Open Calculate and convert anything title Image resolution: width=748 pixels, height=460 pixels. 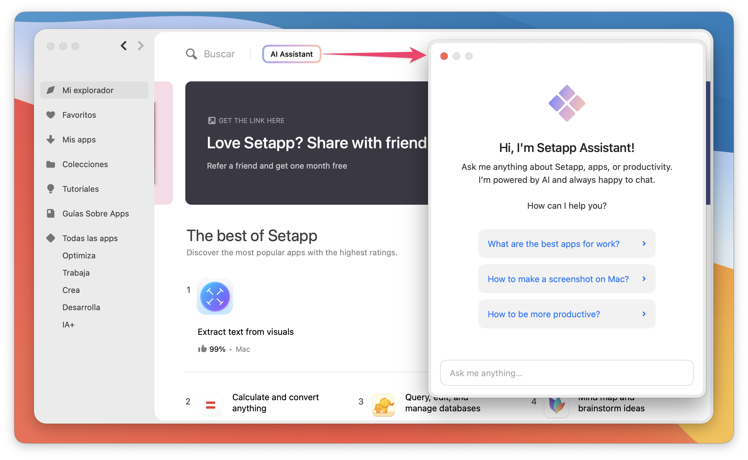(x=275, y=403)
